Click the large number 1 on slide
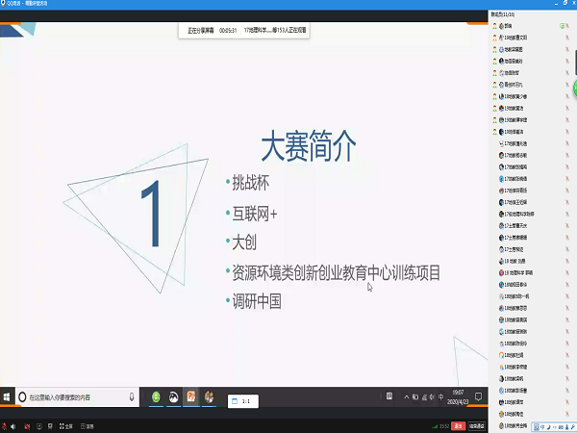This screenshot has height=433, width=577. [152, 214]
